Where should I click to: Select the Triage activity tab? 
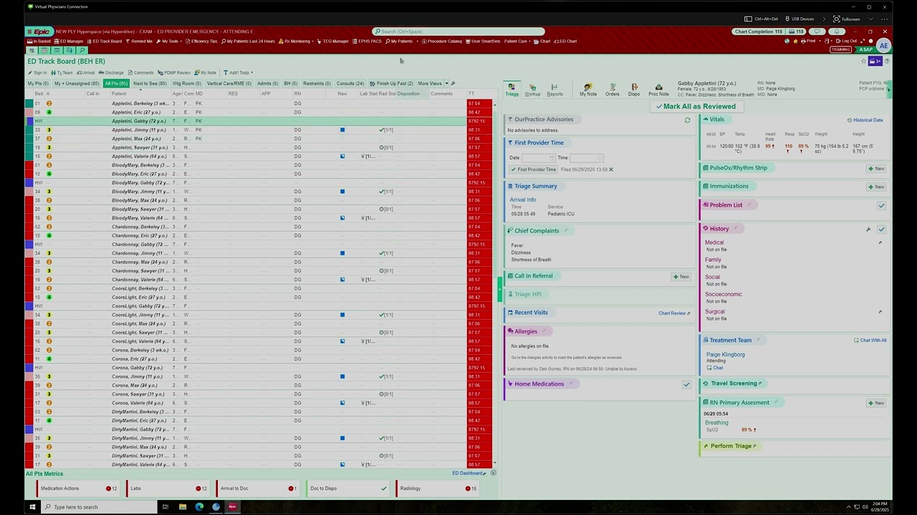coord(512,90)
